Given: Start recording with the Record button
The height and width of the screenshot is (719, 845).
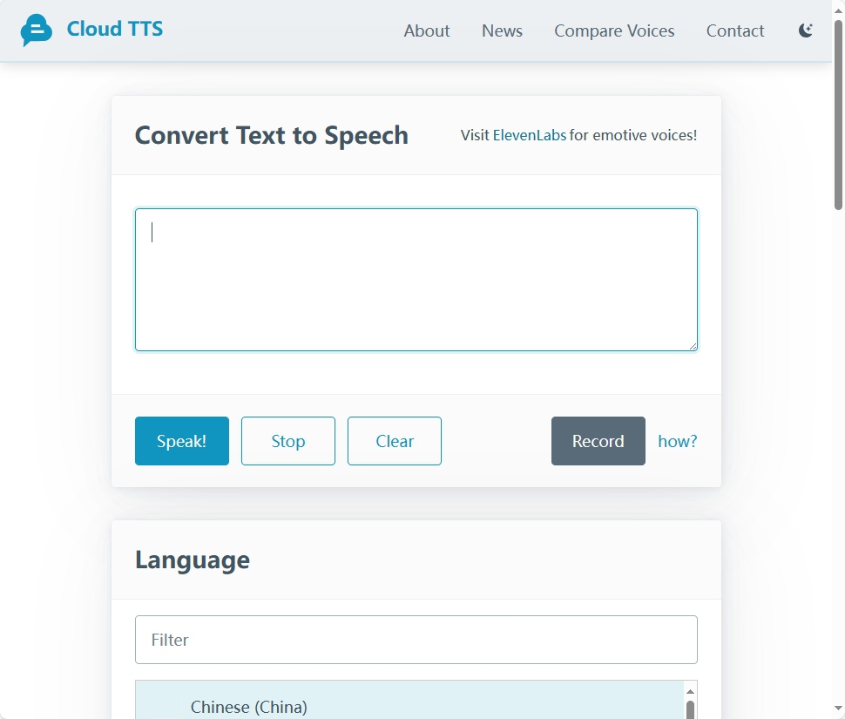Looking at the screenshot, I should pos(598,441).
